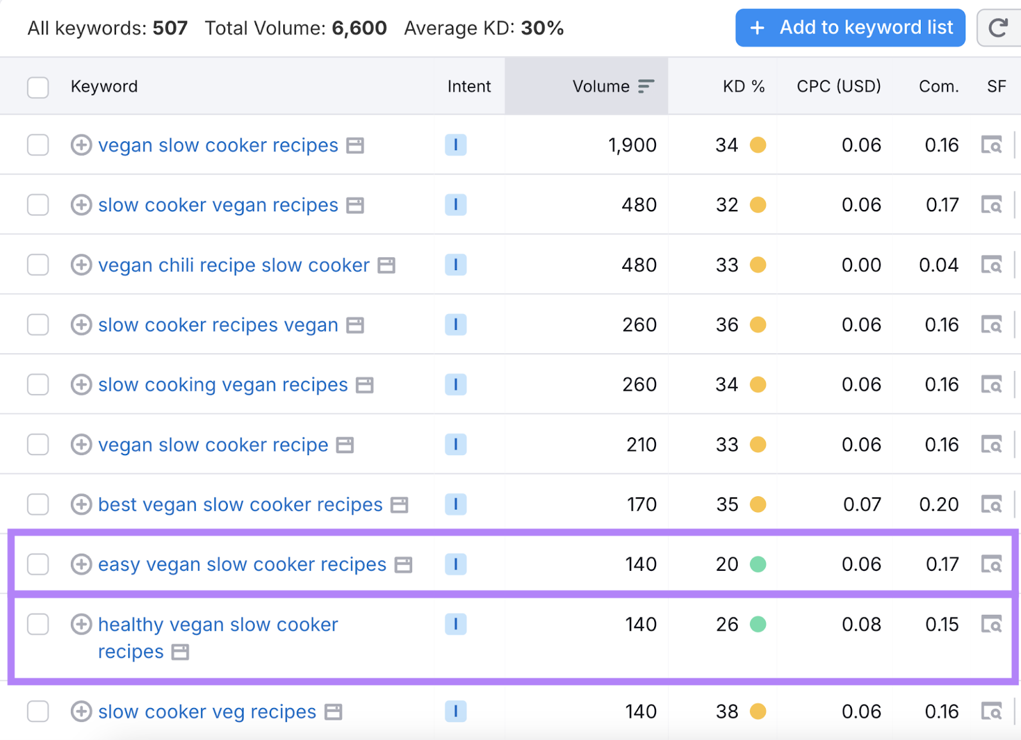
Task: Open the SERP snapshot icon for vegan slow cooker recipes
Action: 355,145
